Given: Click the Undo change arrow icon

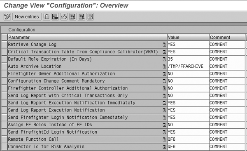Looking at the screenshot, I should tap(64, 17).
